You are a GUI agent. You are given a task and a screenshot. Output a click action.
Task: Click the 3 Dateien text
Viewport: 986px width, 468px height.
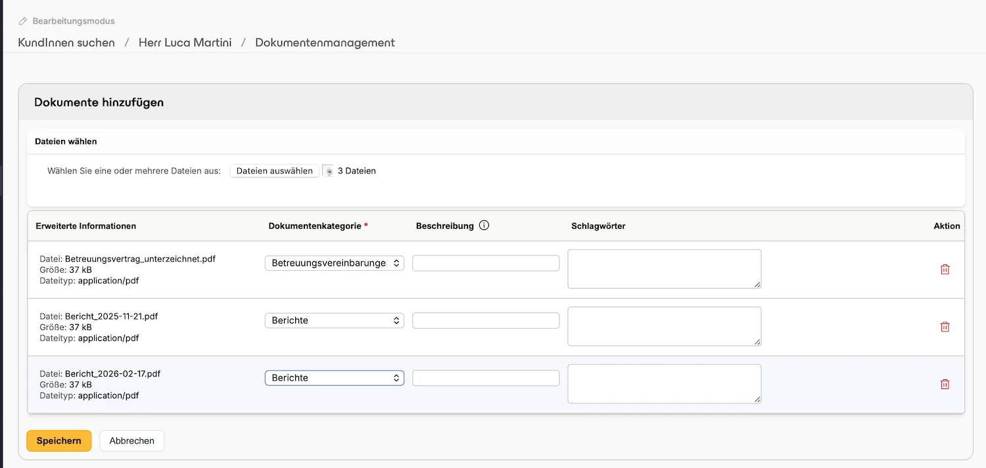[356, 171]
